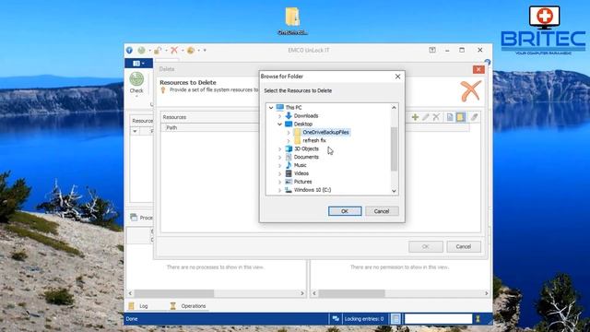This screenshot has height=332, width=590.
Task: Click Cancel in Browse for Folder dialog
Action: click(x=382, y=211)
